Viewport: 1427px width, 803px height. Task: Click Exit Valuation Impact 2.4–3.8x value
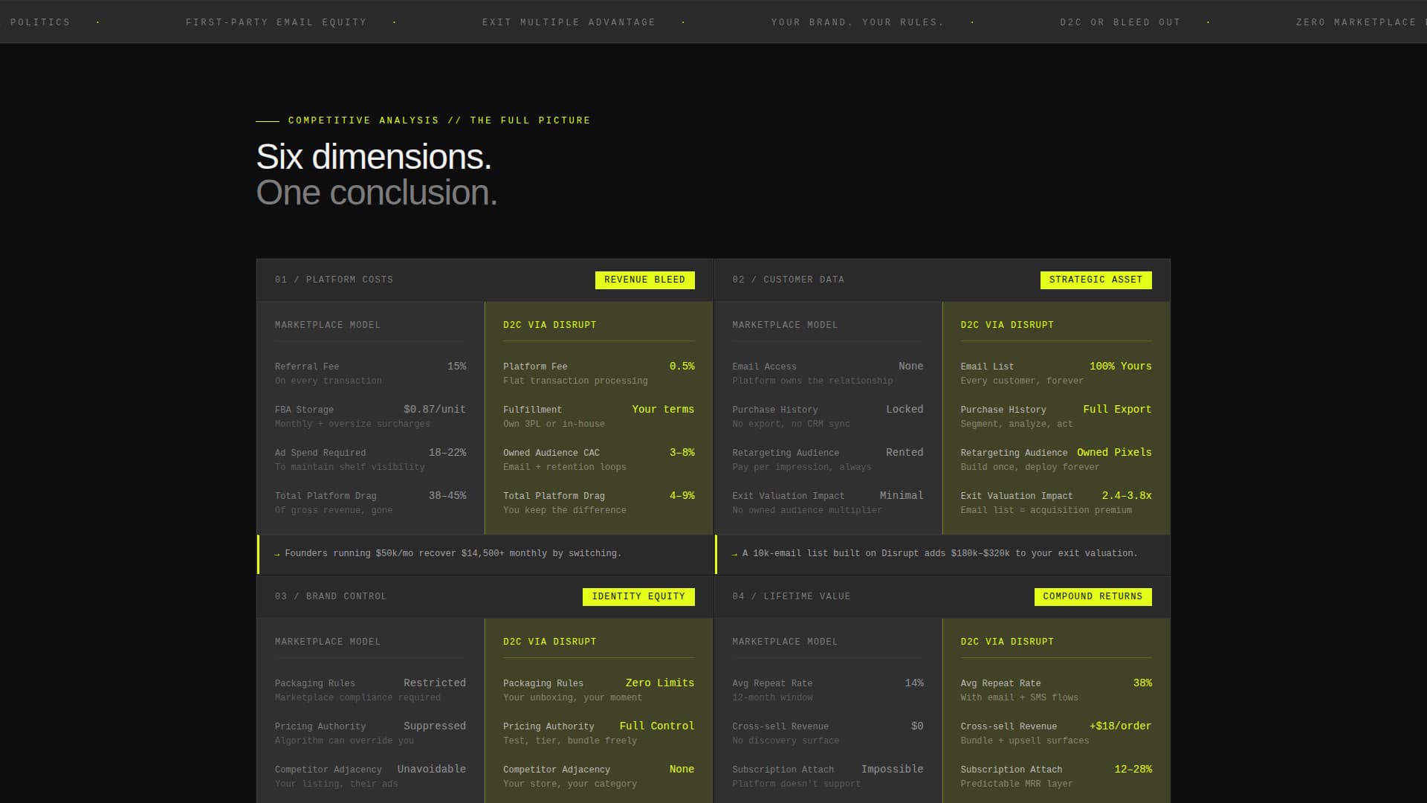(1127, 496)
